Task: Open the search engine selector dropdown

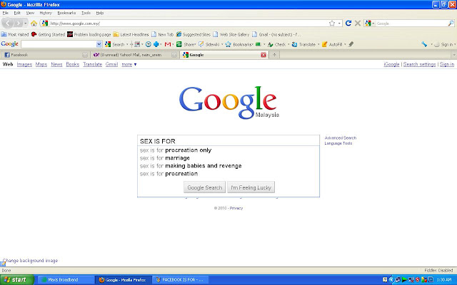Action: tap(373, 24)
